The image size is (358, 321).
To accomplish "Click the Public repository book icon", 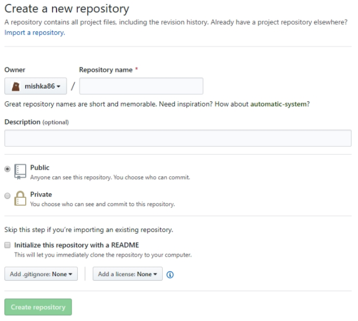I will coord(20,171).
